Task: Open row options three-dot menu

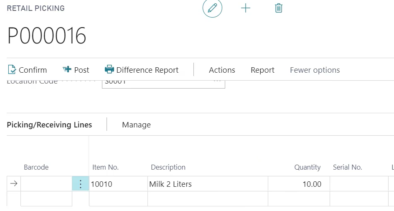Action: pyautogui.click(x=81, y=184)
